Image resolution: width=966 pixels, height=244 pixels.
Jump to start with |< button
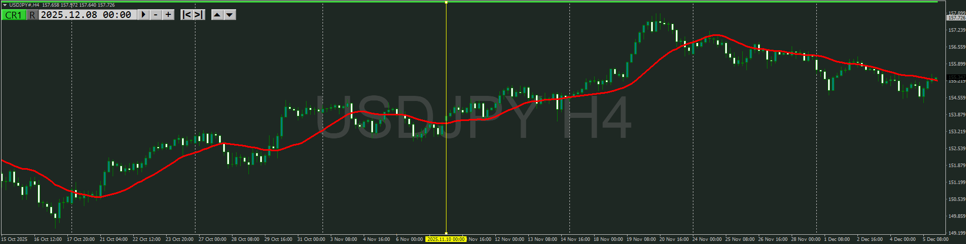click(187, 15)
